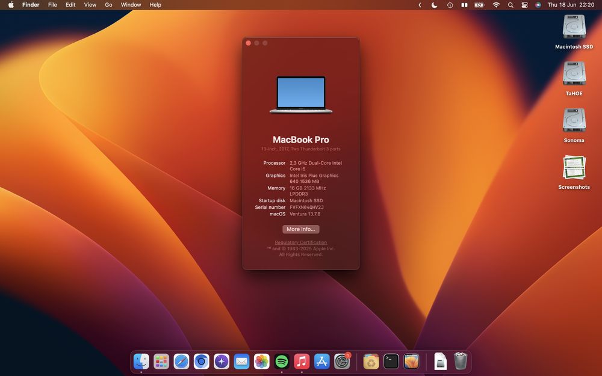Open the Trash in the Dock

click(461, 361)
